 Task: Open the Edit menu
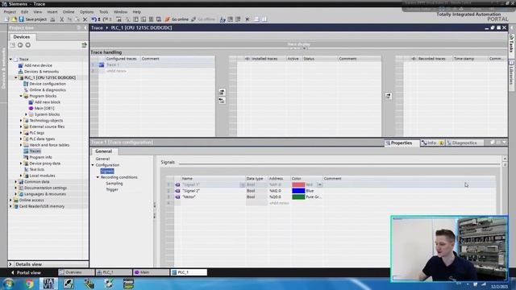[x=25, y=12]
